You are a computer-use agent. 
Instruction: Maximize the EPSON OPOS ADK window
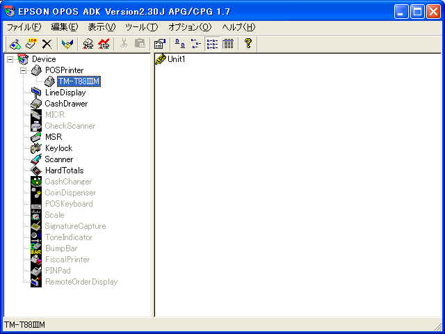tap(417, 12)
